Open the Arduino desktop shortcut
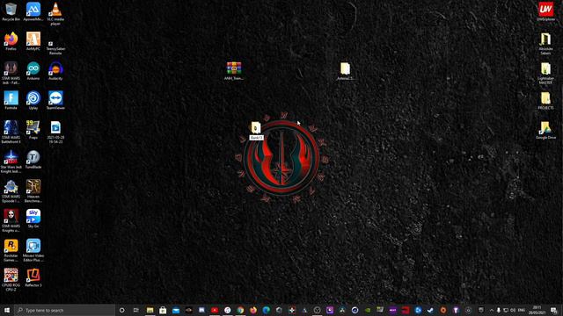563x316 pixels. [x=33, y=70]
